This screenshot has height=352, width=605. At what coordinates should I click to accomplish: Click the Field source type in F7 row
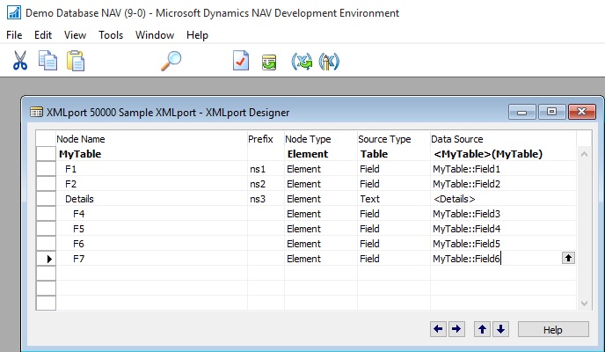tap(394, 259)
